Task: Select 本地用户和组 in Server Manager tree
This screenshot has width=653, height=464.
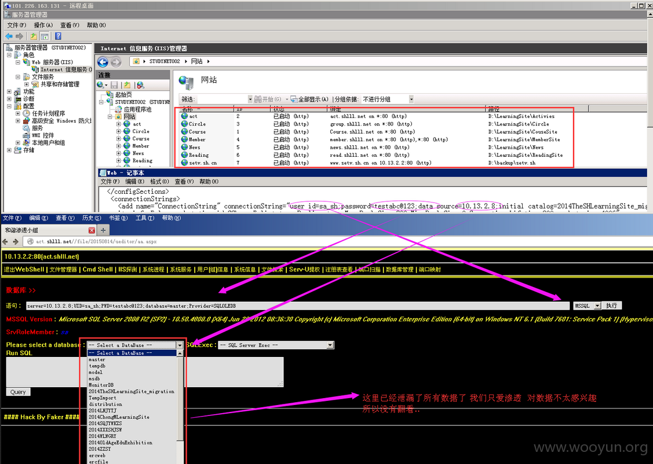Action: pos(48,142)
